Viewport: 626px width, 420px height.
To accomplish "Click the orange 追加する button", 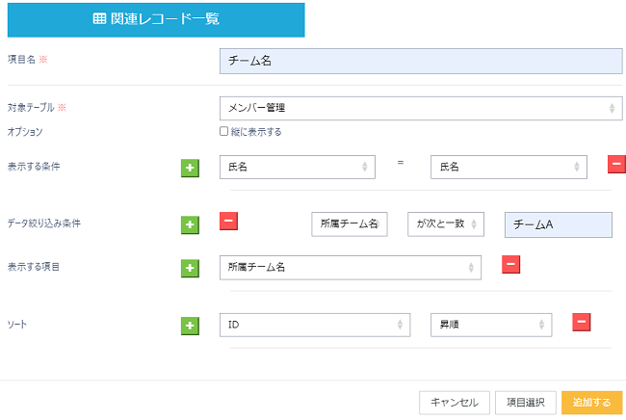I will (x=591, y=403).
